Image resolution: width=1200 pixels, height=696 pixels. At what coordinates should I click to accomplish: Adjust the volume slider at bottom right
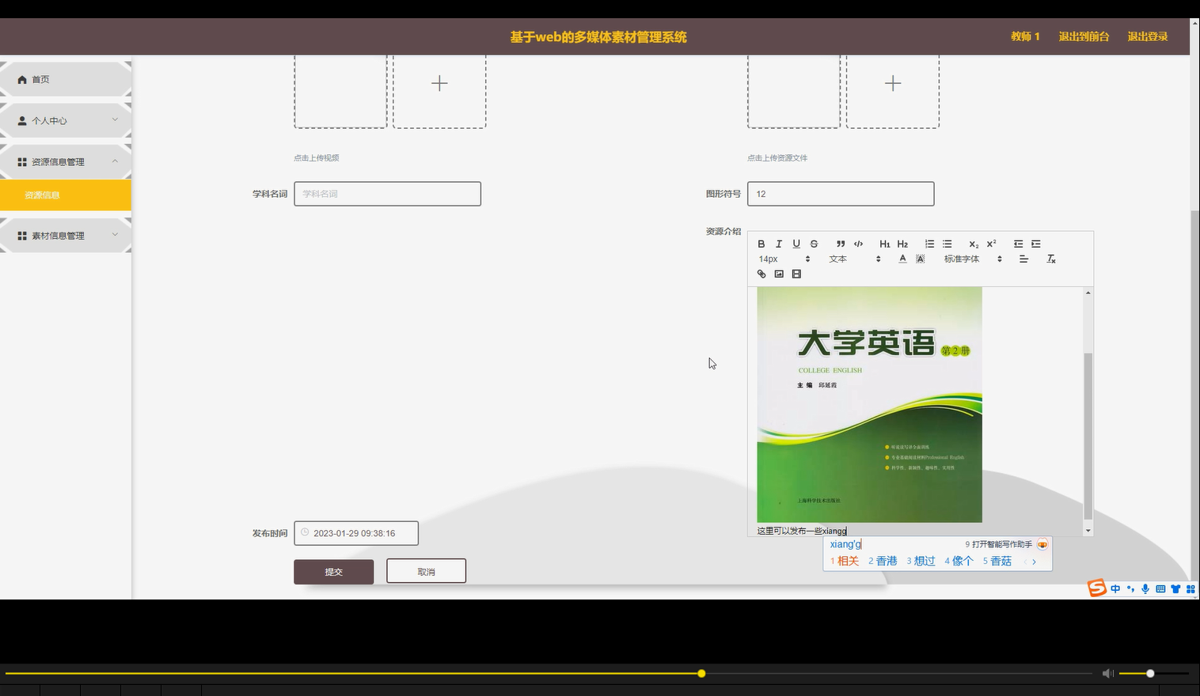tap(1149, 673)
